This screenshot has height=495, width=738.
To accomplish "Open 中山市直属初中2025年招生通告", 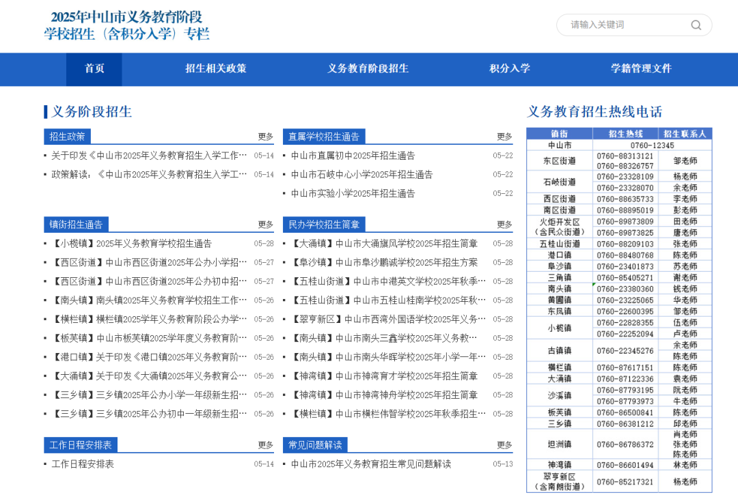I will (x=354, y=155).
